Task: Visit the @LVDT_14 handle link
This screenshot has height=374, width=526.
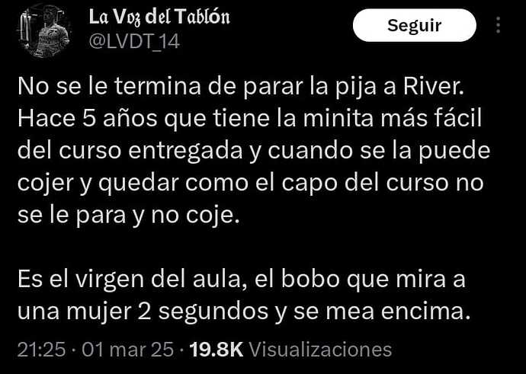Action: pyautogui.click(x=134, y=42)
